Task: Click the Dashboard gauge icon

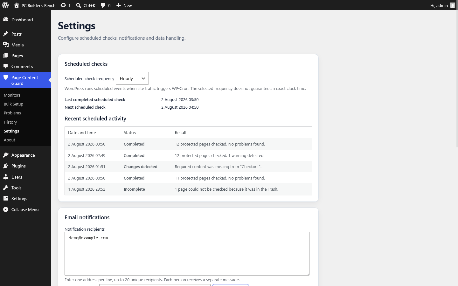Action: 6,19
